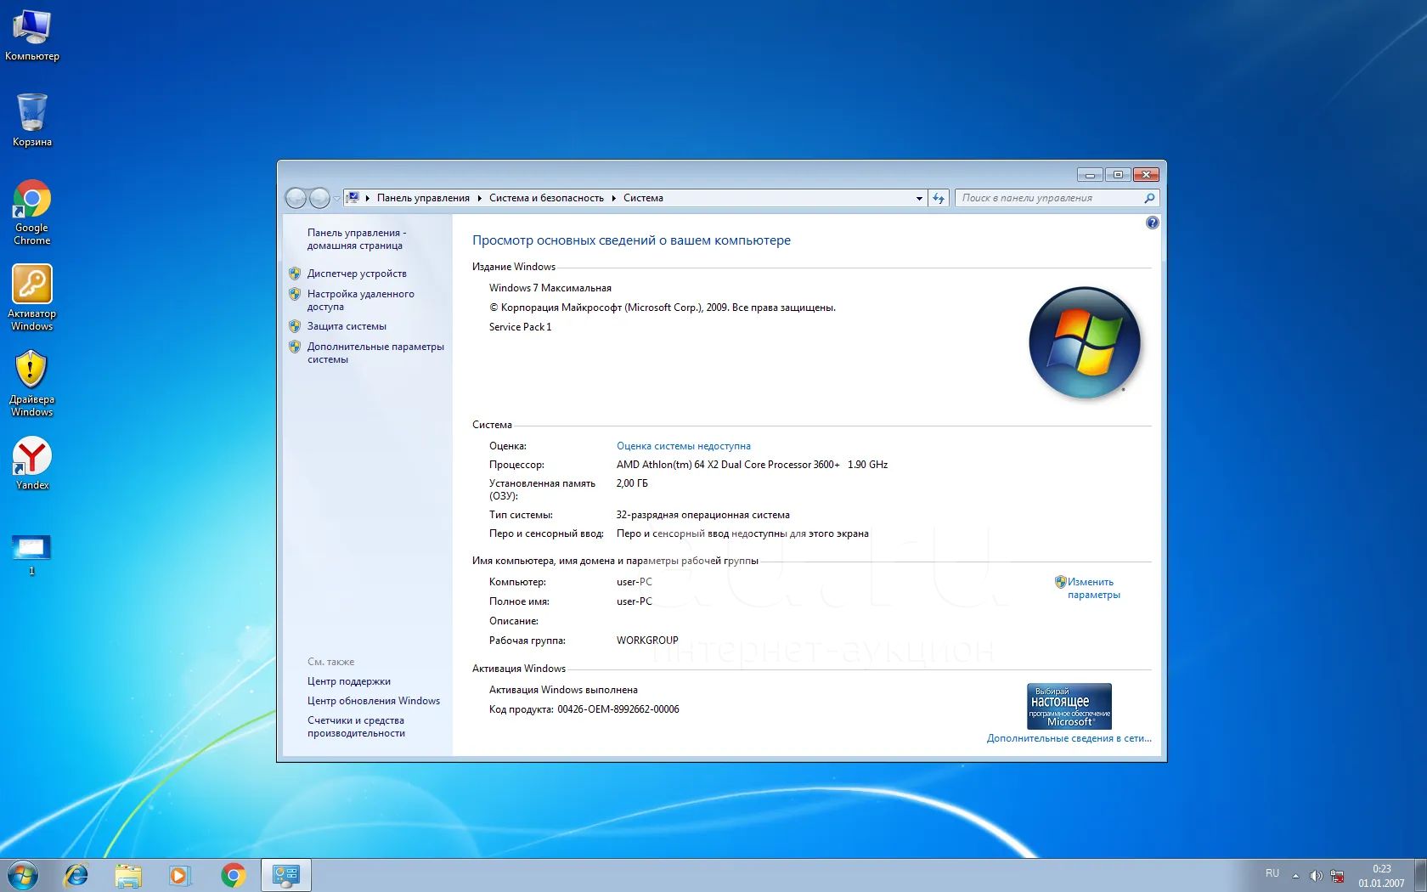This screenshot has width=1427, height=892.
Task: Click shield icon beside Диспетчер устройств
Action: (x=295, y=274)
